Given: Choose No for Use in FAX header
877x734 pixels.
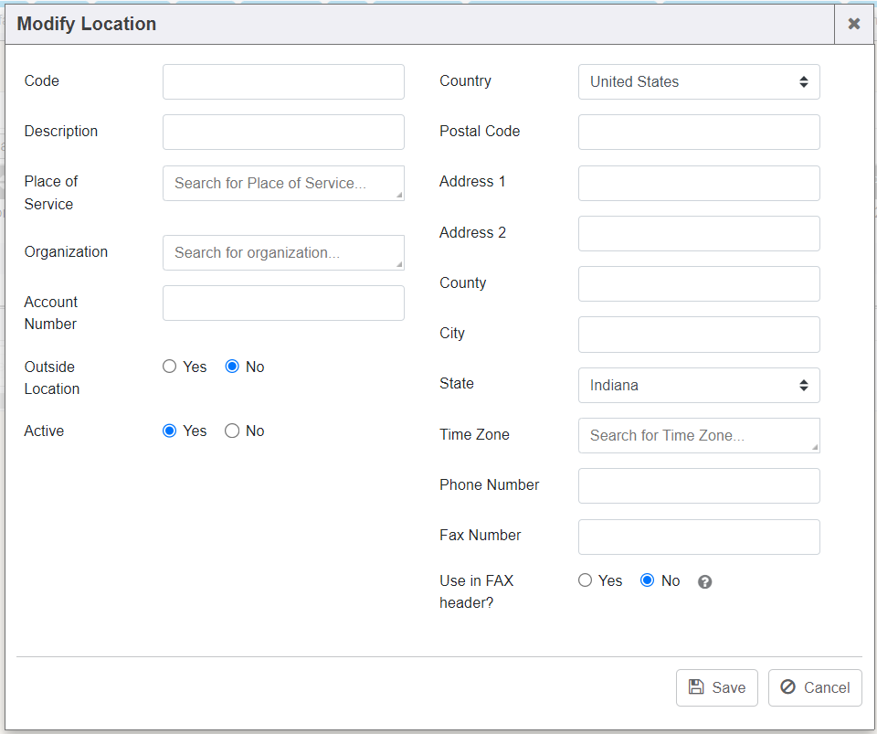Looking at the screenshot, I should (x=648, y=580).
